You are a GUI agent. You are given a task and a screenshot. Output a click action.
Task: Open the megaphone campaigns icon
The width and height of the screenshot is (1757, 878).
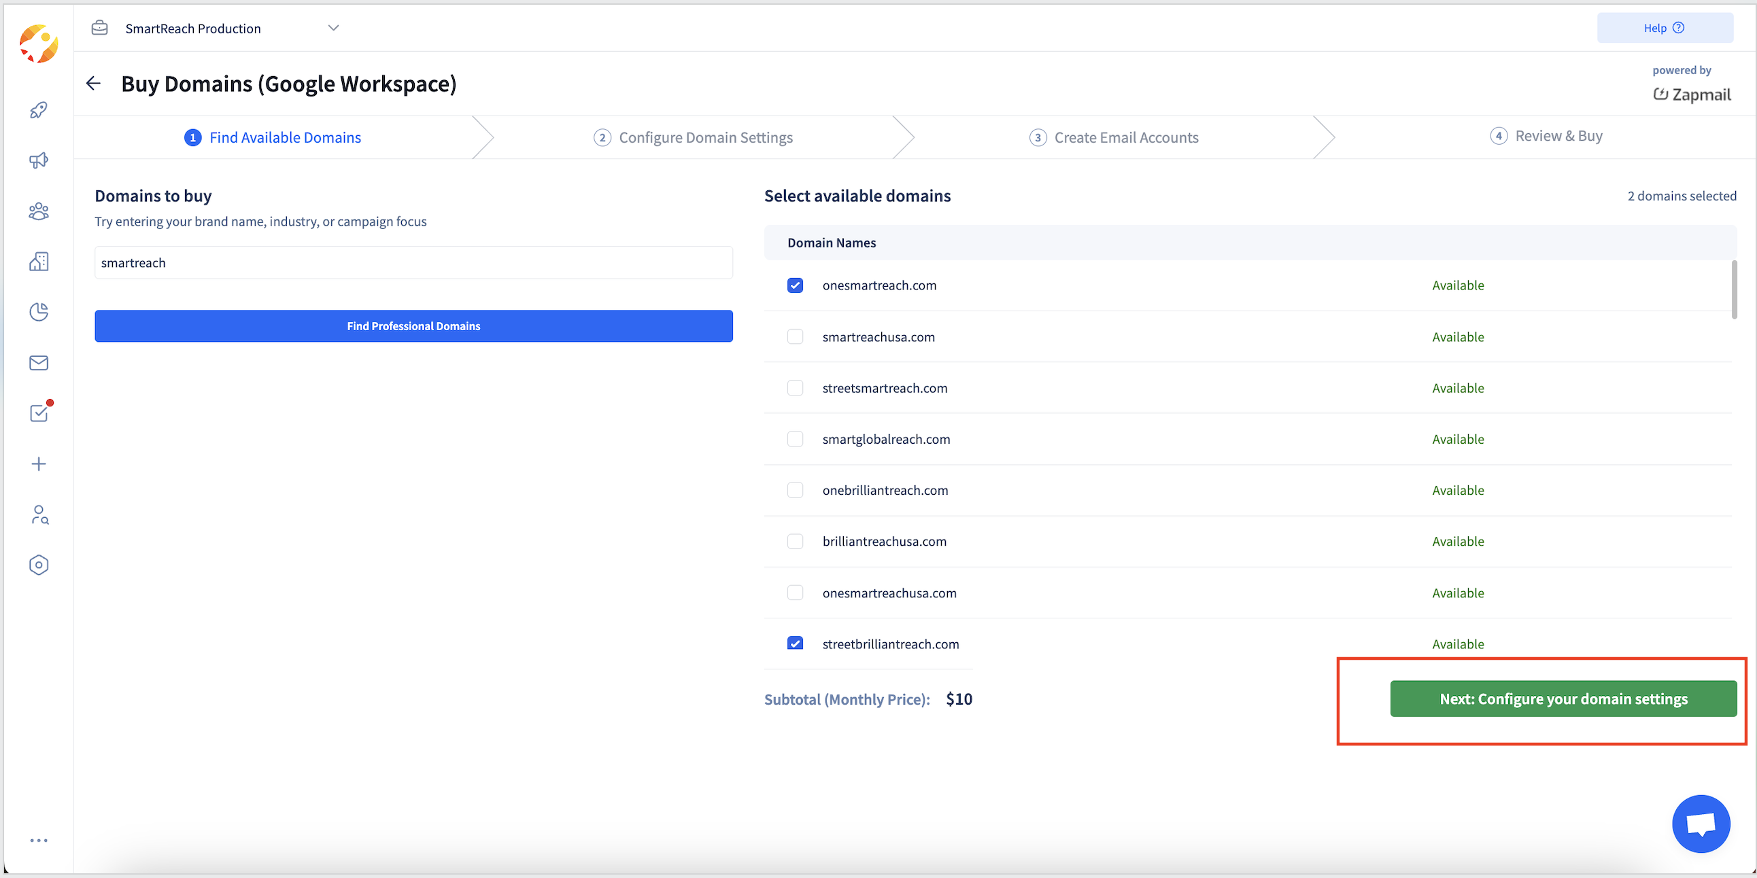[39, 160]
